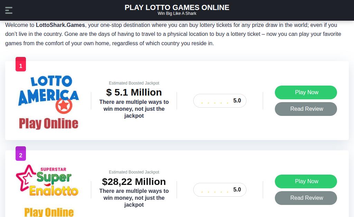Screen dimensions: 354x217
Task: Click Estimated Boosted Jackpot label for Lotto America
Action: pyautogui.click(x=134, y=83)
